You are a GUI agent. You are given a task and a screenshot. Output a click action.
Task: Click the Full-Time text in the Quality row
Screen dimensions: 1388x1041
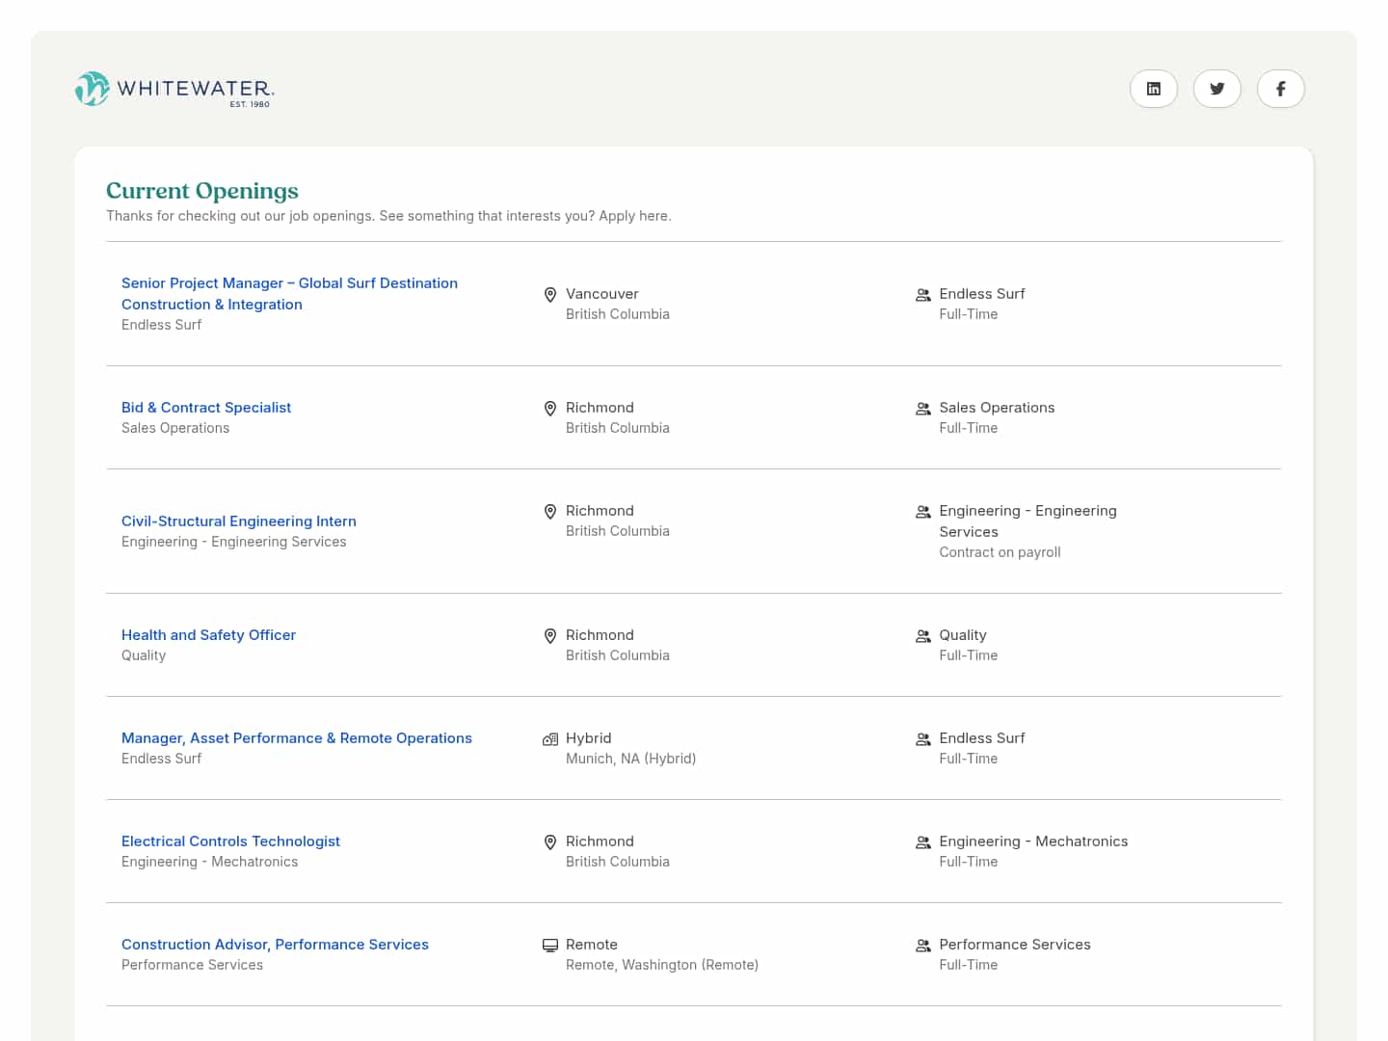[969, 655]
